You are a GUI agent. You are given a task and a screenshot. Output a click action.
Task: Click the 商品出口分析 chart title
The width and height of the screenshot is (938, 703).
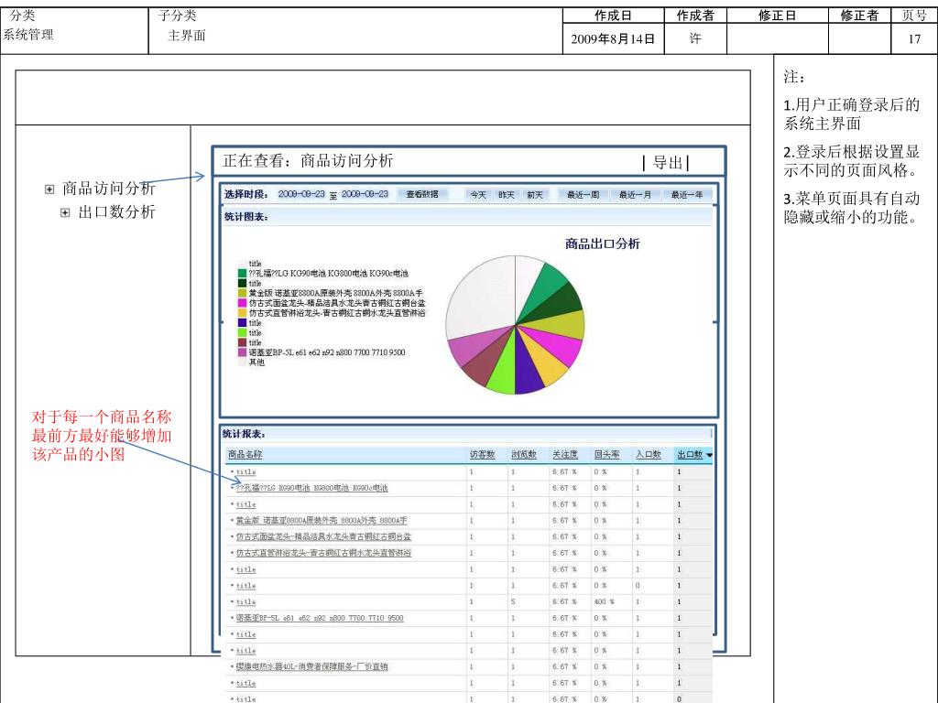click(x=603, y=243)
